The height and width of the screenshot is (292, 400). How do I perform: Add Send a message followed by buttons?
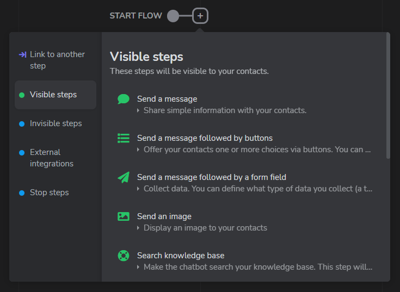click(x=245, y=144)
